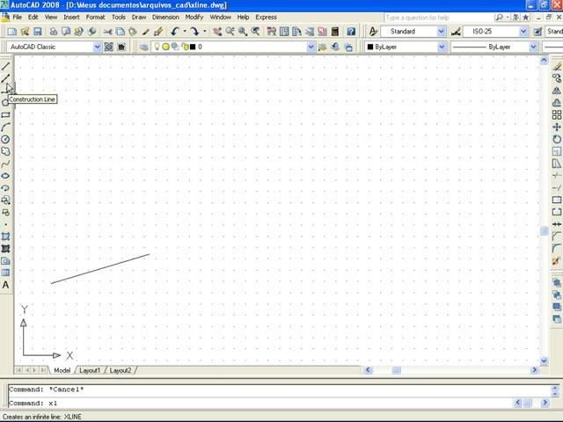The image size is (563, 422).
Task: Open the Layer Properties Manager
Action: [x=144, y=47]
